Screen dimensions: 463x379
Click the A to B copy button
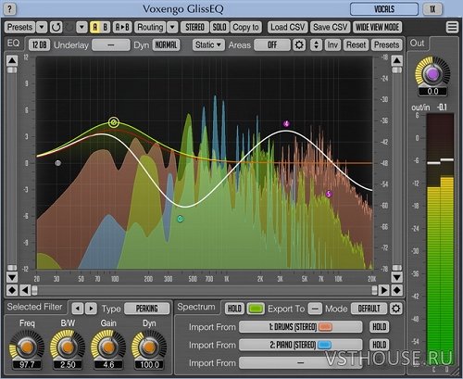pos(122,28)
